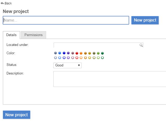Select the hollow dark green ring color
Viewport: 166px width, 123px height.
click(102, 58)
